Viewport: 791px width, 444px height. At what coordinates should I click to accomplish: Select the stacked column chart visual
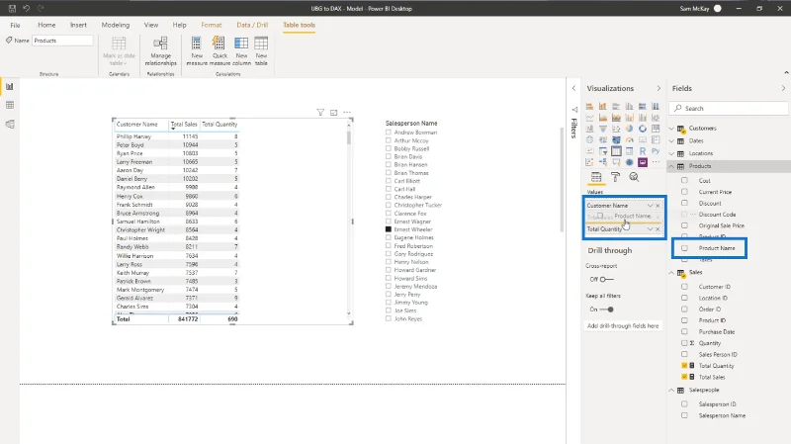pos(603,106)
